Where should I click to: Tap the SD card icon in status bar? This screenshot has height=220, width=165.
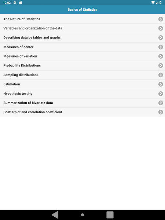coord(21,3)
